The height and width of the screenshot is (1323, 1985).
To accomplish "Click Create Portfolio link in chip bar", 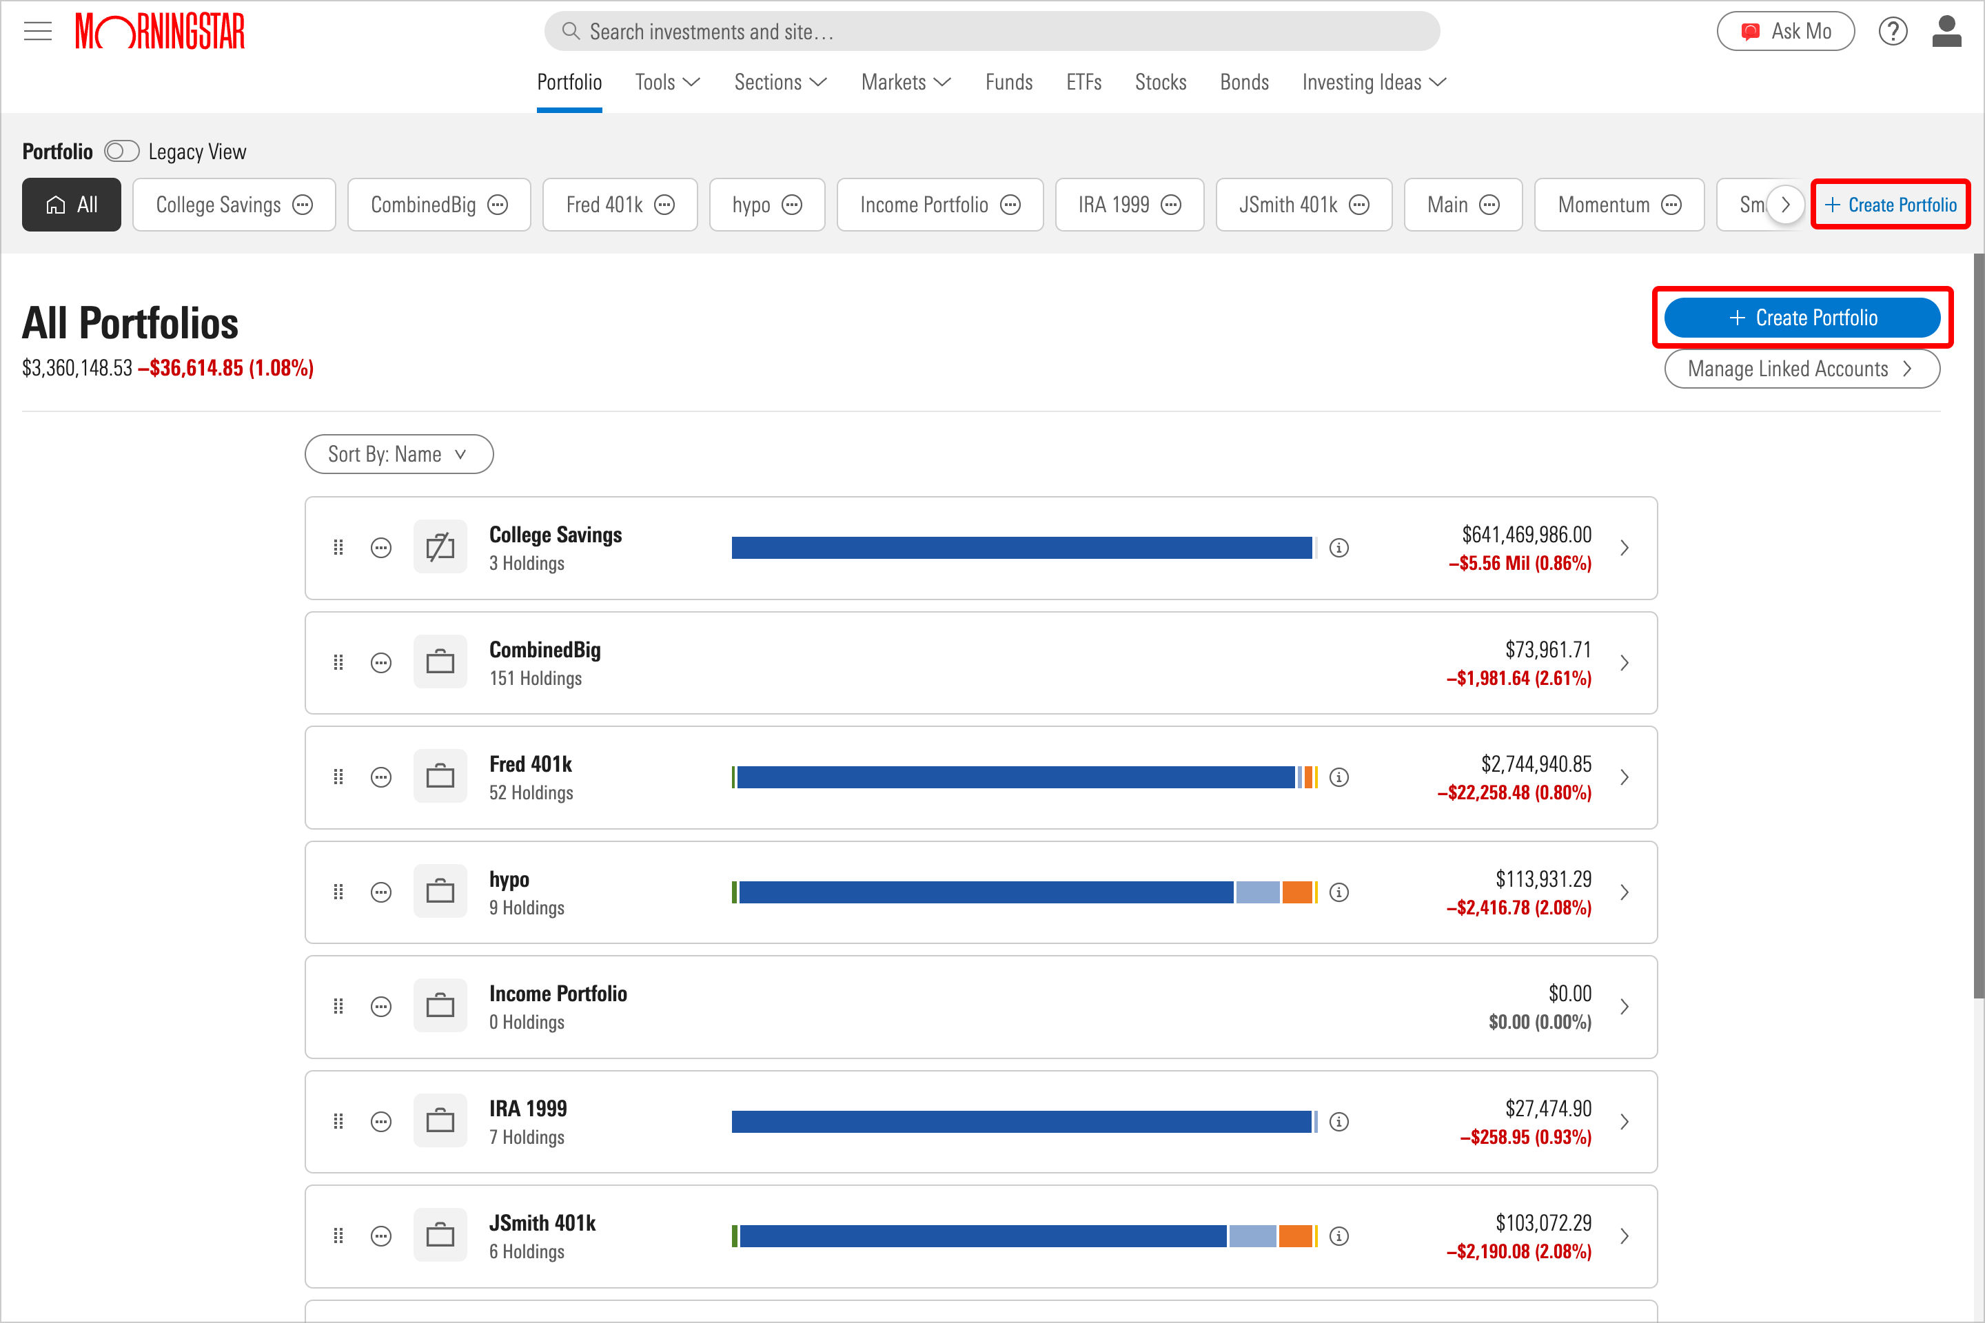I will click(1891, 205).
